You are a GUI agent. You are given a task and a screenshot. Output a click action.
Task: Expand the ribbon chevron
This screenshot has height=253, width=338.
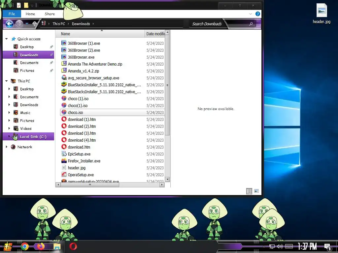click(x=251, y=14)
